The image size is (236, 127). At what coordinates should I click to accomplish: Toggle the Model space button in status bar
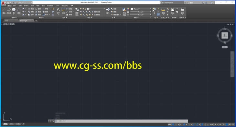pos(170,124)
